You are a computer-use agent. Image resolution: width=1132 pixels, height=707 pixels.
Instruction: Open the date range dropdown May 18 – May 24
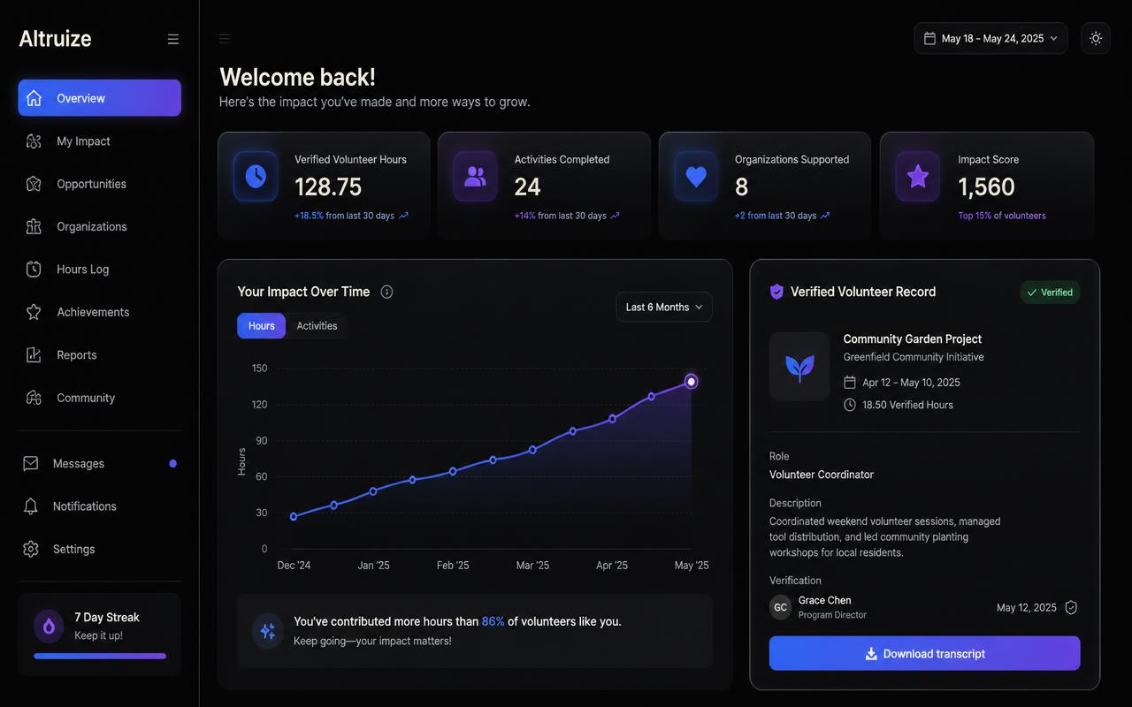[990, 38]
